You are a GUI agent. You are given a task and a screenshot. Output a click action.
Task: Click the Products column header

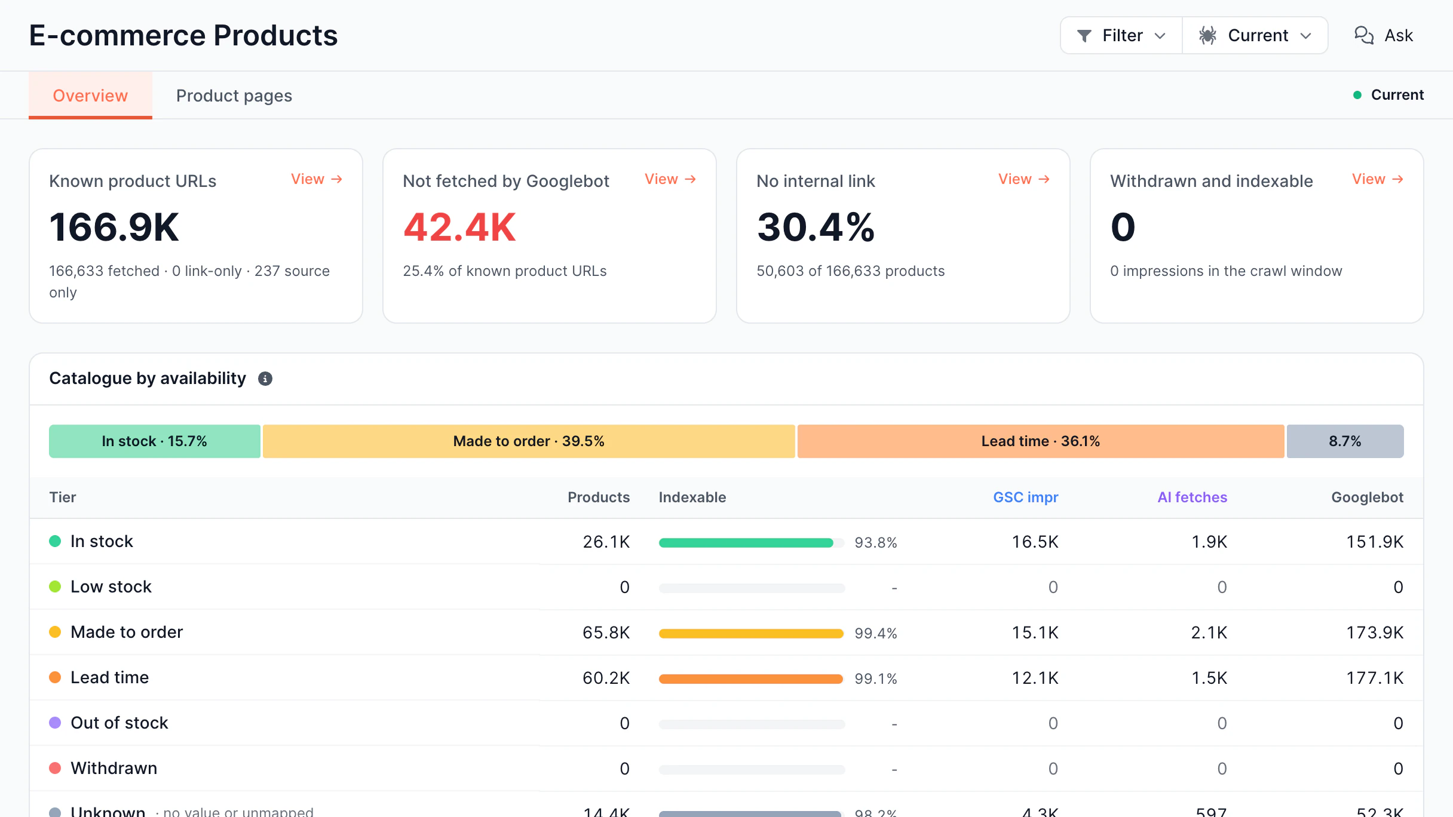coord(599,497)
